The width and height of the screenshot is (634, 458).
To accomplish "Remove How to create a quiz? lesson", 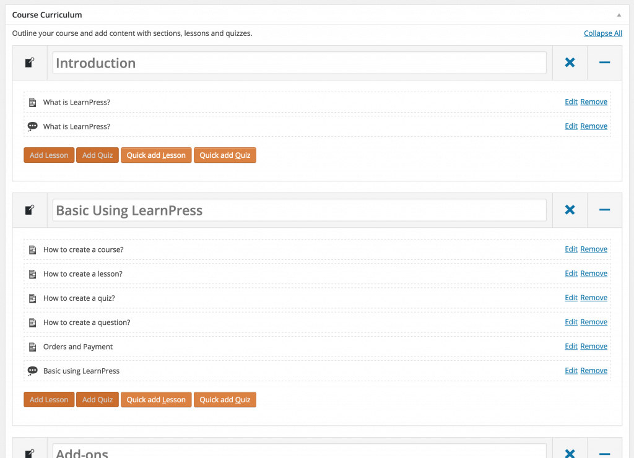I will click(x=594, y=298).
